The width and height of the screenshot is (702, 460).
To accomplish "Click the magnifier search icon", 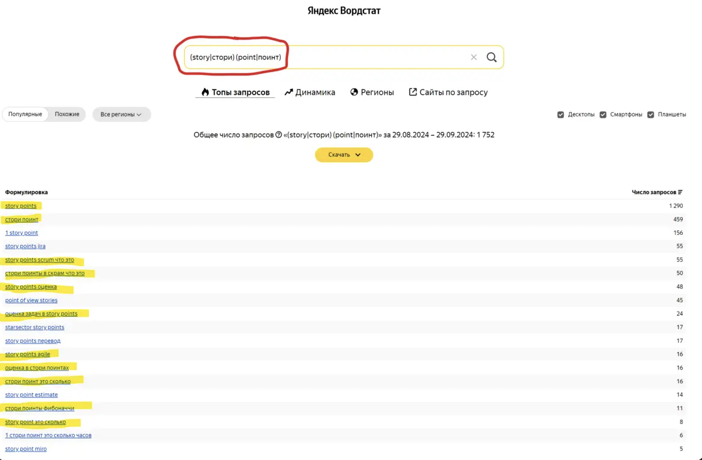I will point(491,57).
